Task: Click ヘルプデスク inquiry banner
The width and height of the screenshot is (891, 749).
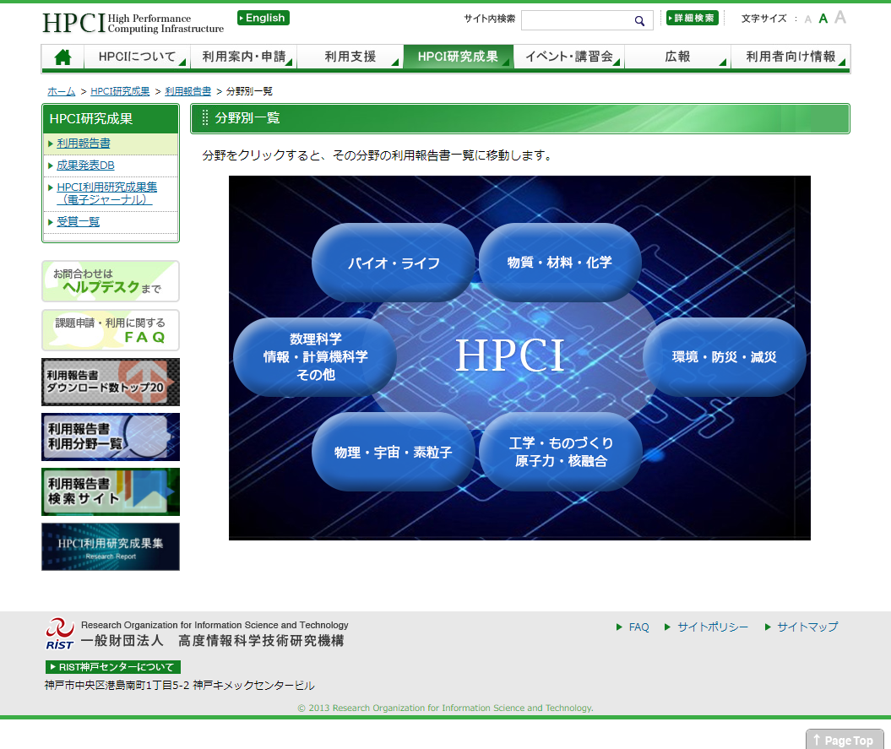Action: click(x=111, y=281)
